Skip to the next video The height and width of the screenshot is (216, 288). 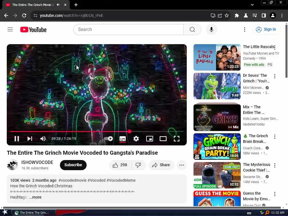[30, 139]
